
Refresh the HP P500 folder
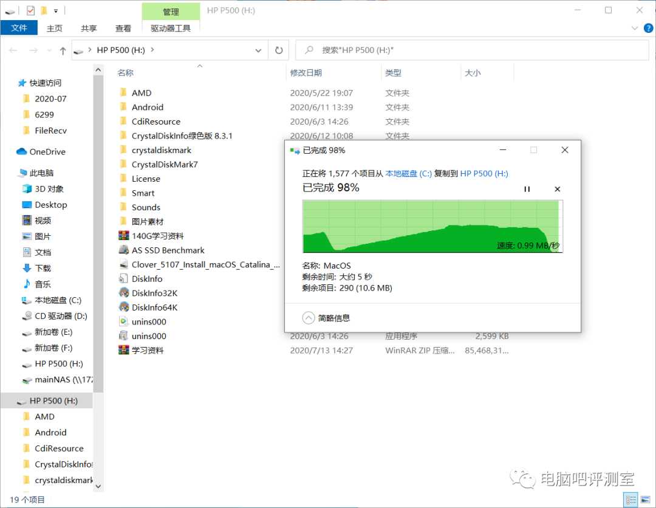[x=279, y=50]
